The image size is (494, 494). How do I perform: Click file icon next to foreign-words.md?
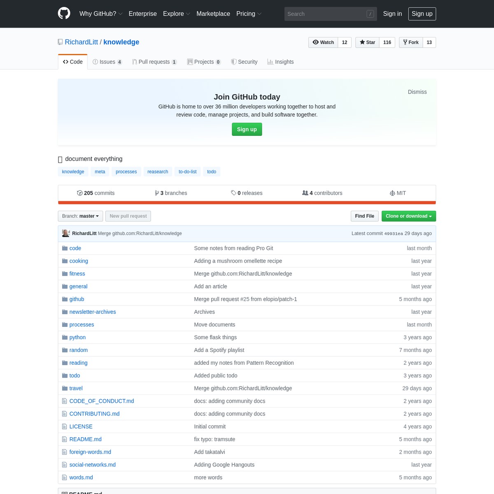[64, 452]
